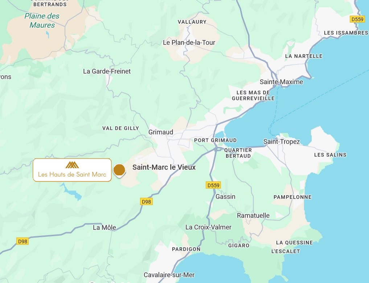Click the D559 badge near Les Issambres

(357, 19)
